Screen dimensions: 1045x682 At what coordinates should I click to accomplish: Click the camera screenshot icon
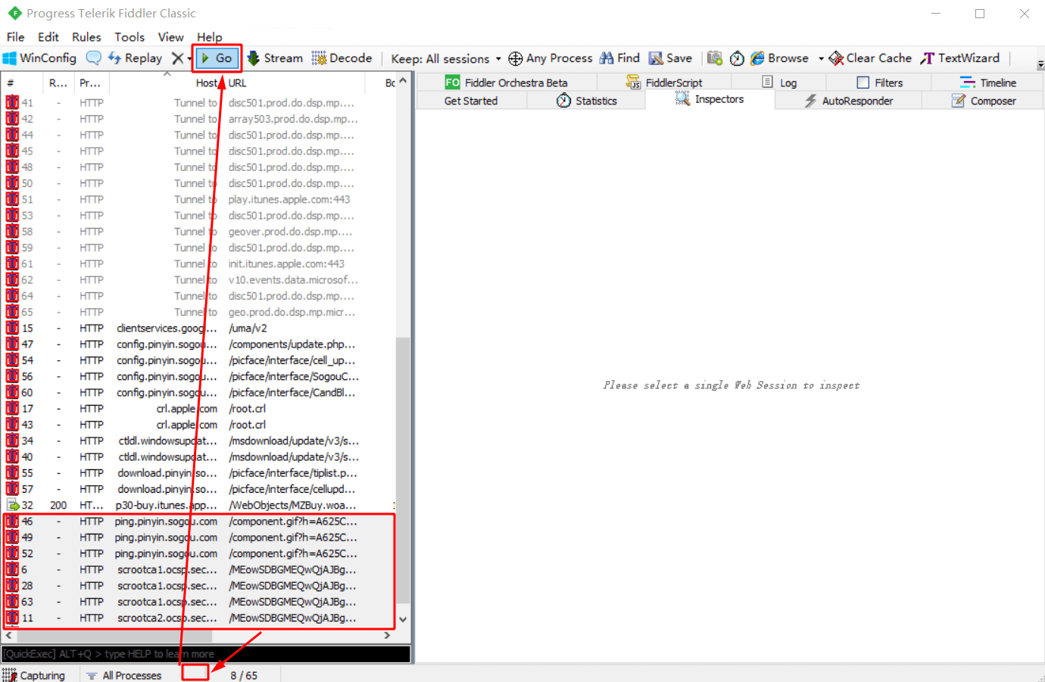coord(714,58)
